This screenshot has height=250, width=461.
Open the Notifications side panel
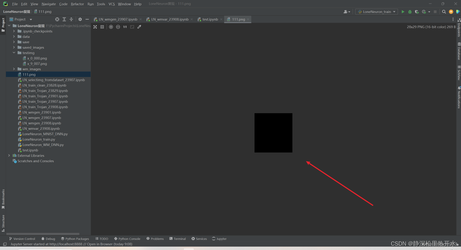(459, 97)
